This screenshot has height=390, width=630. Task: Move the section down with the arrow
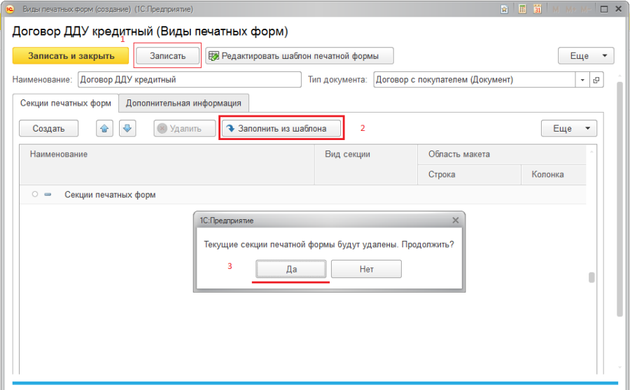click(127, 129)
